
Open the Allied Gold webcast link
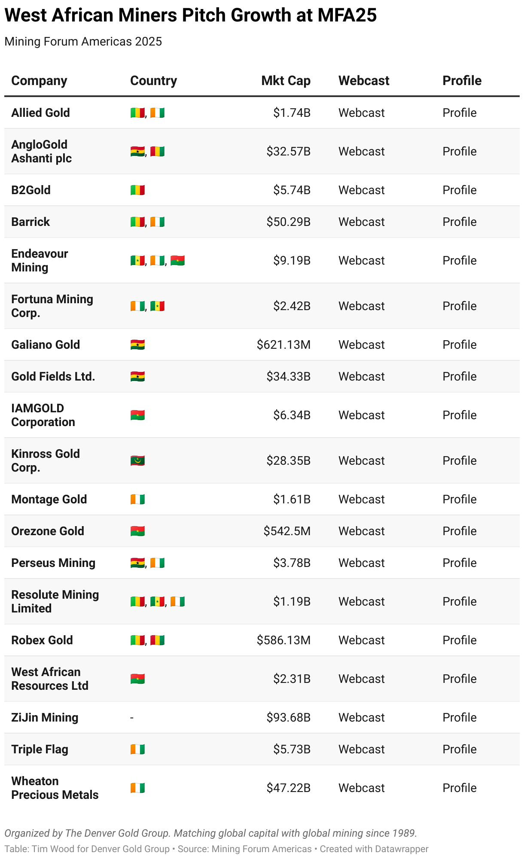(x=361, y=113)
